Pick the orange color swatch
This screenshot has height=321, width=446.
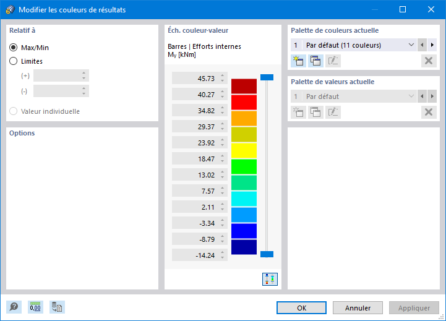click(244, 119)
